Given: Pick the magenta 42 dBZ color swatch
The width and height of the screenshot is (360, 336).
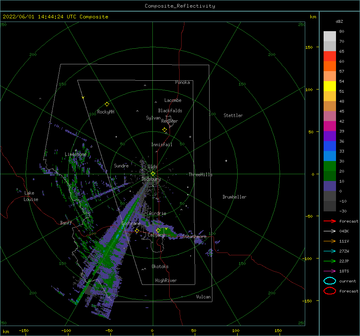Looking at the screenshot, I should point(330,126).
